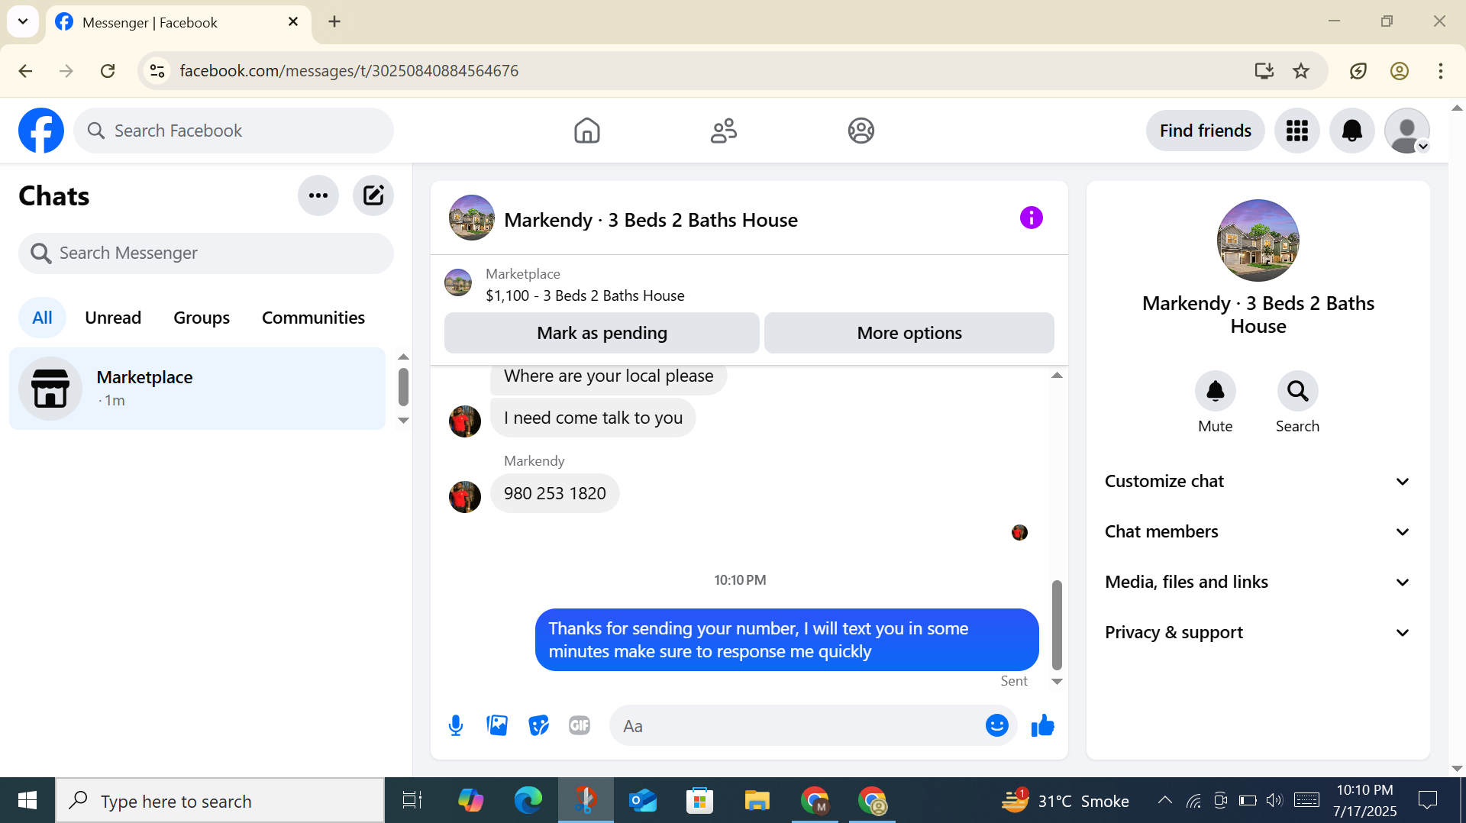Open Task View on taskbar
The image size is (1466, 823).
pos(412,800)
